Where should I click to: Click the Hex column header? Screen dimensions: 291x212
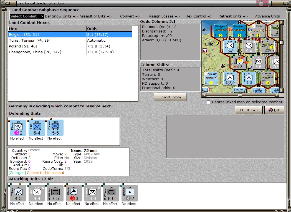click(47, 29)
